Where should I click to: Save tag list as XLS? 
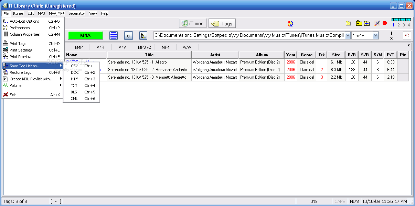pos(82,92)
